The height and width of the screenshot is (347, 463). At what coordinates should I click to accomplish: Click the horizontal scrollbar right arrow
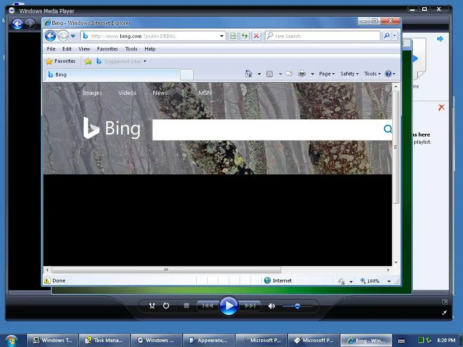pos(388,270)
